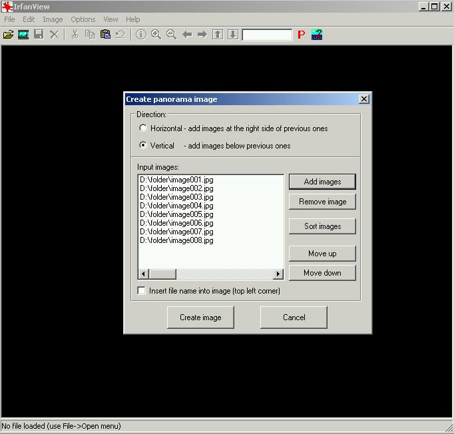Enable Insert file name into image checkbox
Viewport: 454px width, 434px height.
141,291
